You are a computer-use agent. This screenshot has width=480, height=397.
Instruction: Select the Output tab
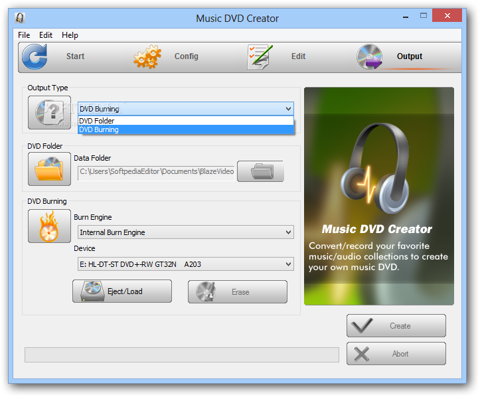pos(409,56)
